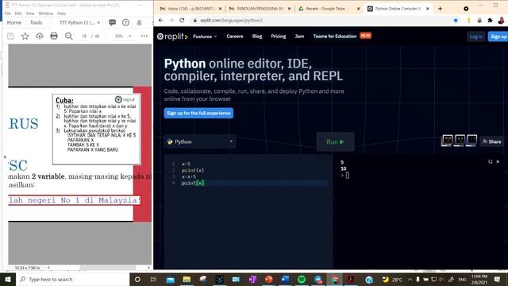Viewport: 508px width, 286px height.
Task: Click Sign up for the full experience
Action: click(198, 113)
